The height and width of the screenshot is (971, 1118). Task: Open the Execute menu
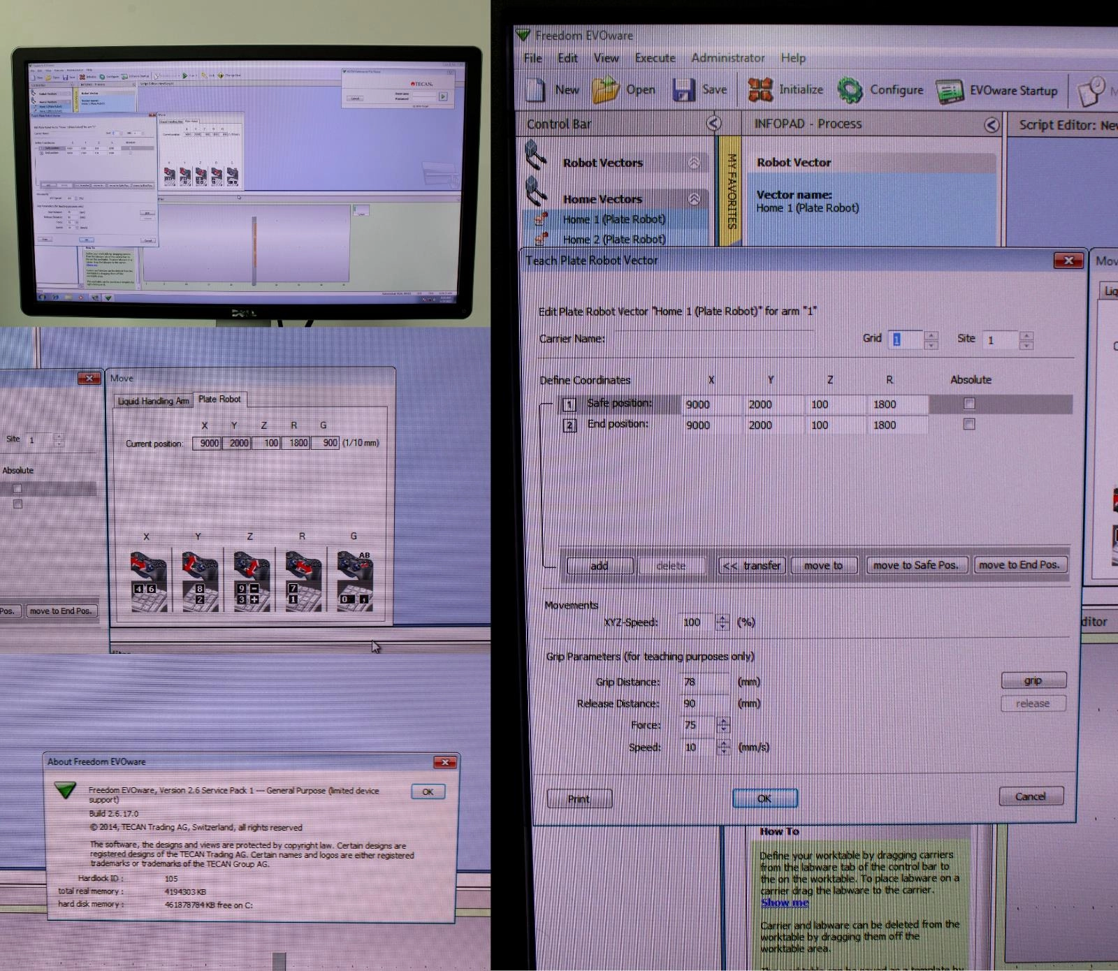(x=655, y=58)
